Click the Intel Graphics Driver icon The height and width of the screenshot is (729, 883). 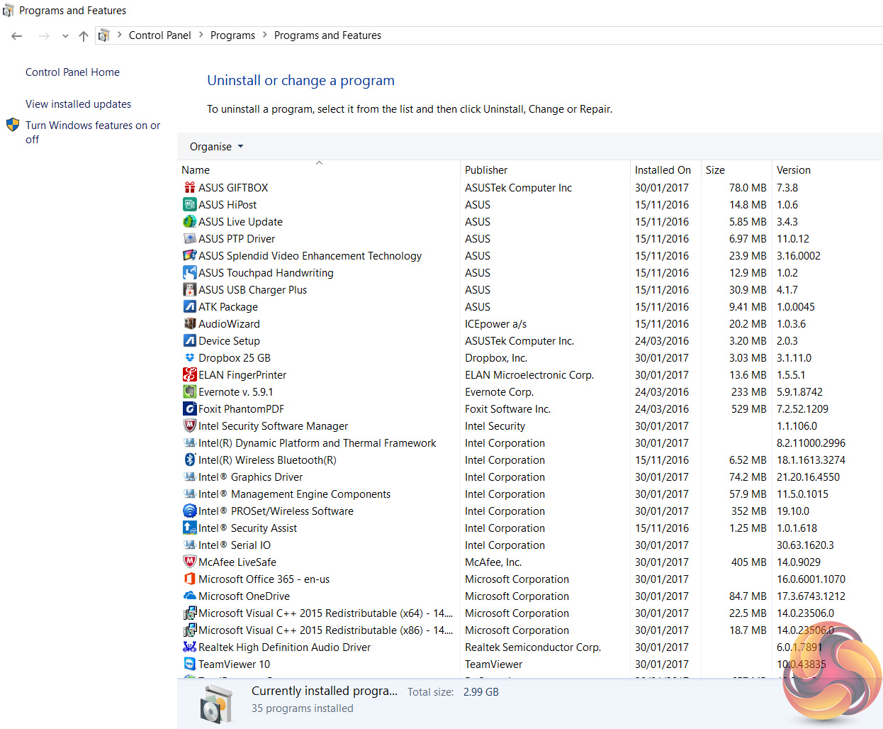point(190,477)
